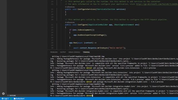
Task: Click the green flame icon in status bar
Action: [x=11, y=99]
